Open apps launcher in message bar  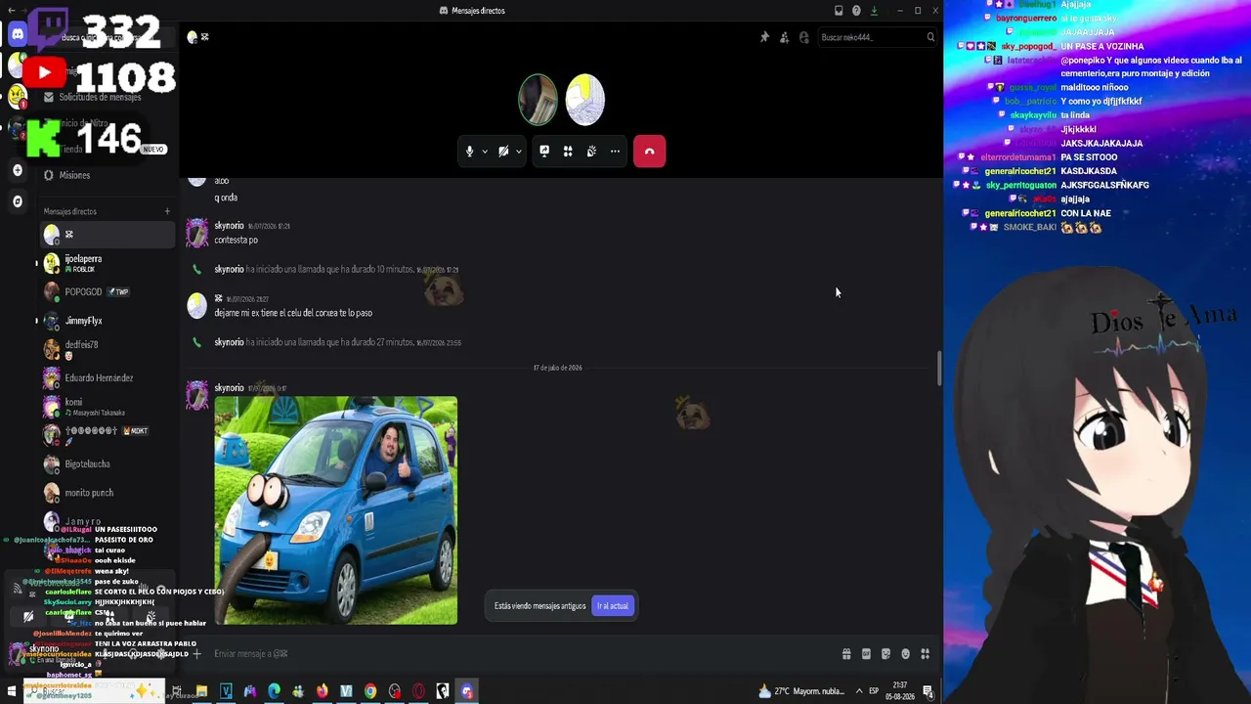tap(925, 654)
